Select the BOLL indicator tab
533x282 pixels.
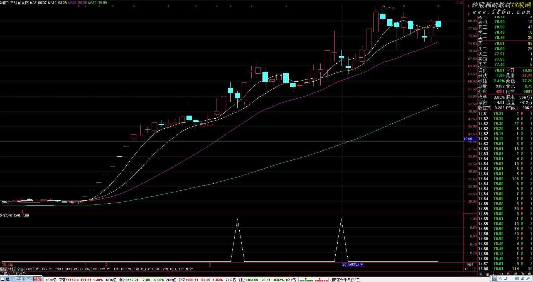coord(173,269)
